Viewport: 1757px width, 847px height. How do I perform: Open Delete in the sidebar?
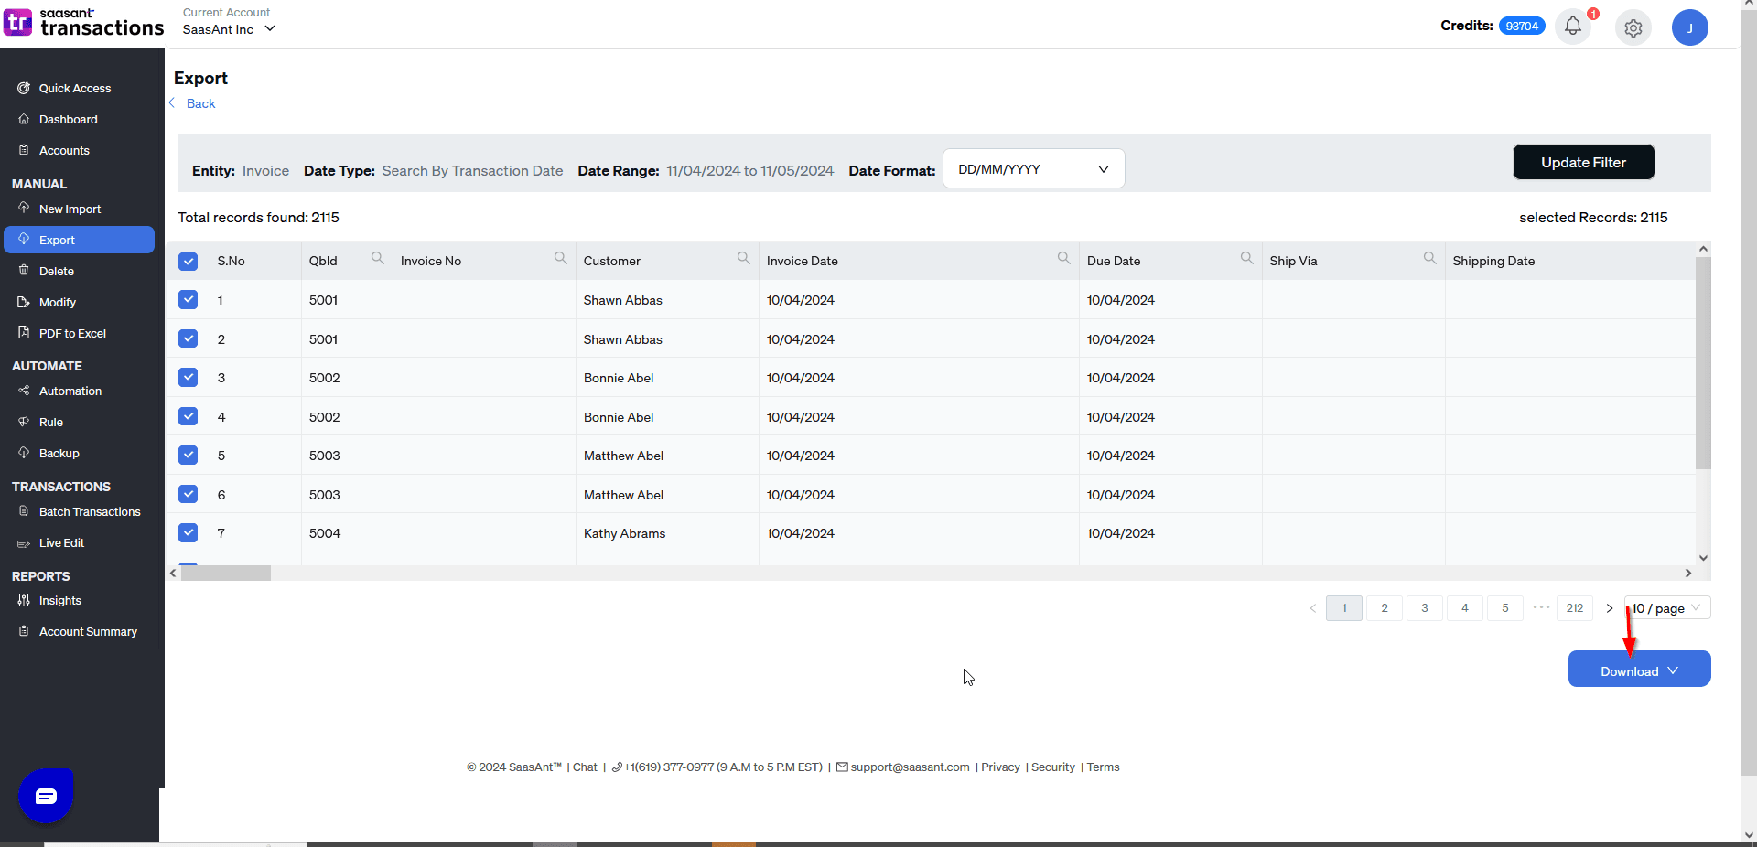[x=56, y=272]
